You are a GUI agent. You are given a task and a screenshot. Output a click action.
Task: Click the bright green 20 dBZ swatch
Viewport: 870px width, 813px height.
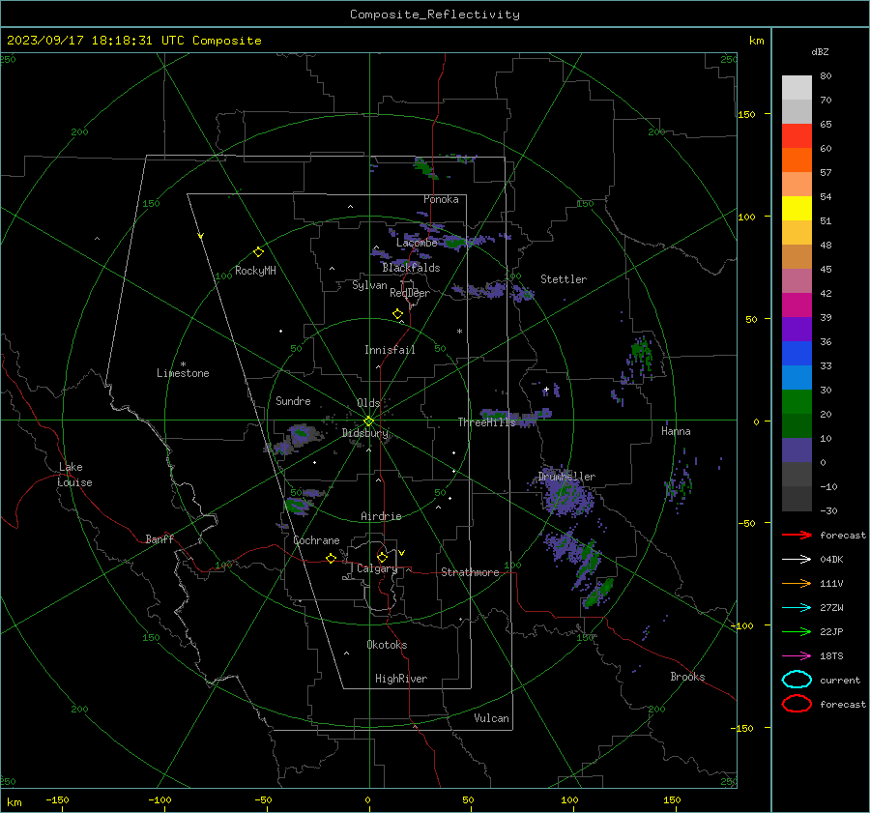[797, 402]
